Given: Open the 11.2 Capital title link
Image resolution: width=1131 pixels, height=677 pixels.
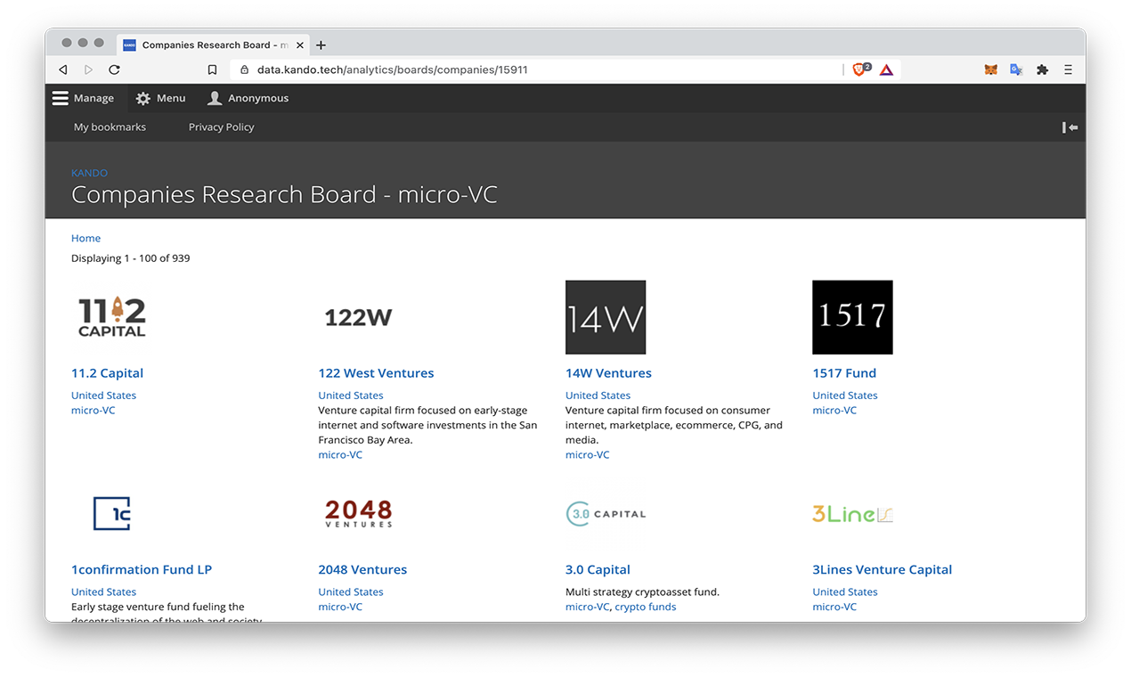Looking at the screenshot, I should pyautogui.click(x=107, y=373).
